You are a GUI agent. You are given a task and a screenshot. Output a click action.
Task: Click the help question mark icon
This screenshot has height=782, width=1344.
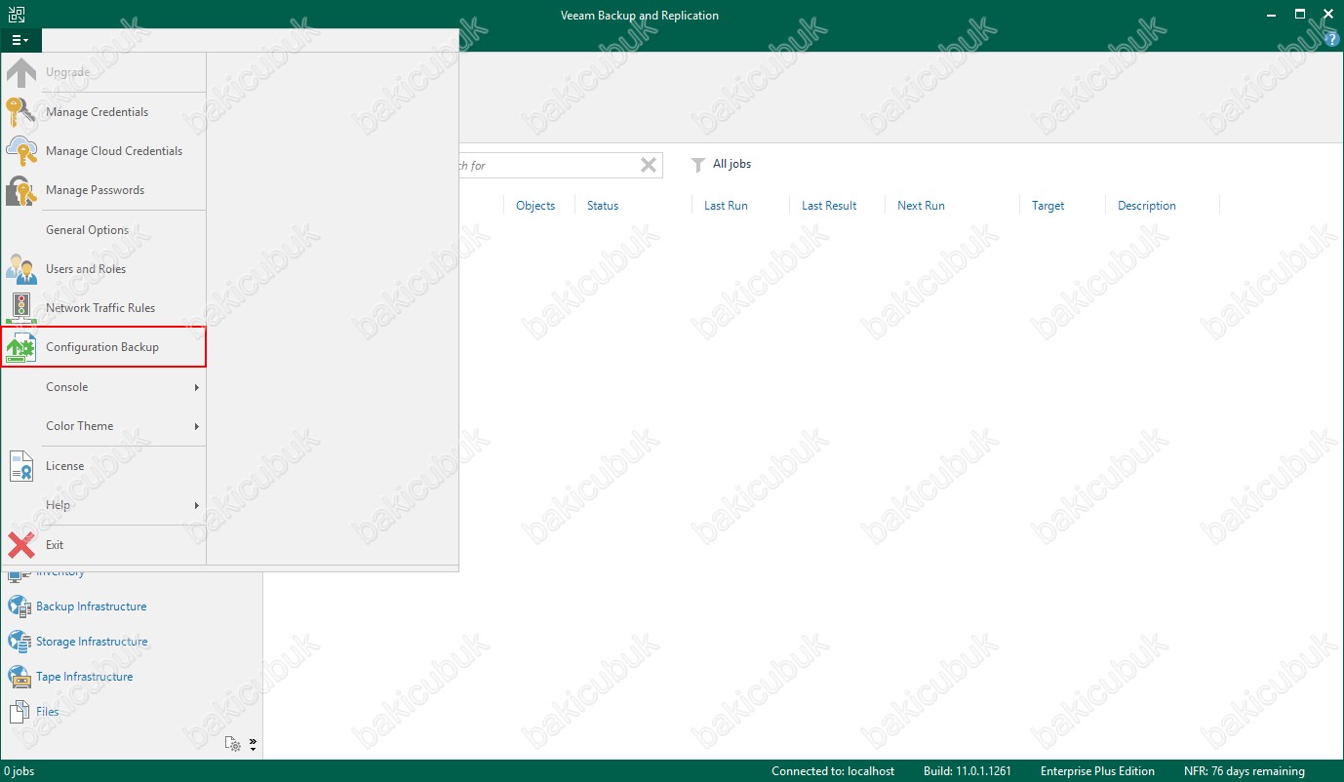pyautogui.click(x=1332, y=40)
